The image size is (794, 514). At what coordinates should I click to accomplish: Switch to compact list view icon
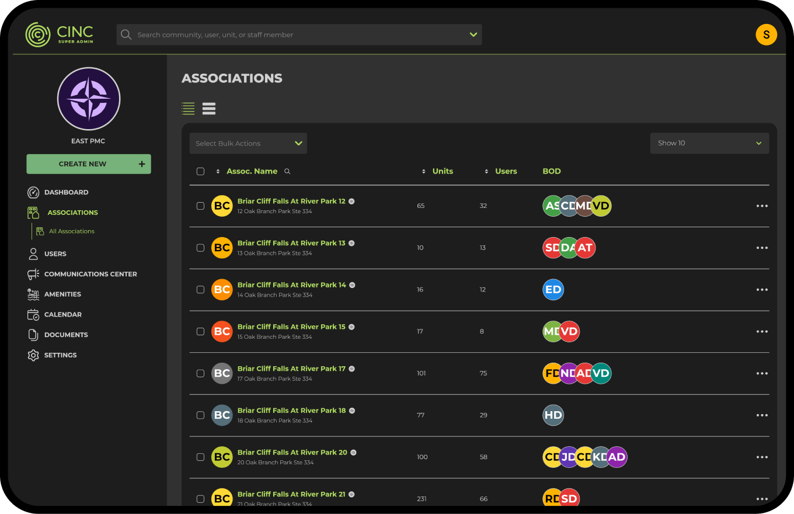coord(188,109)
